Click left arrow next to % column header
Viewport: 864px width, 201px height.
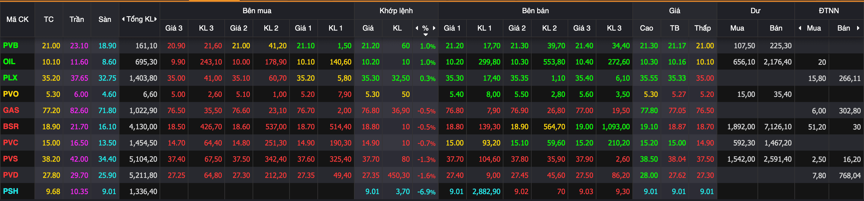tap(417, 28)
